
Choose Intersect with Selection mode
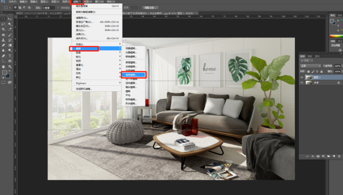29,8
